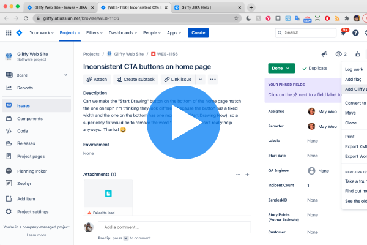
Task: Change status via the Done dropdown
Action: (x=281, y=68)
